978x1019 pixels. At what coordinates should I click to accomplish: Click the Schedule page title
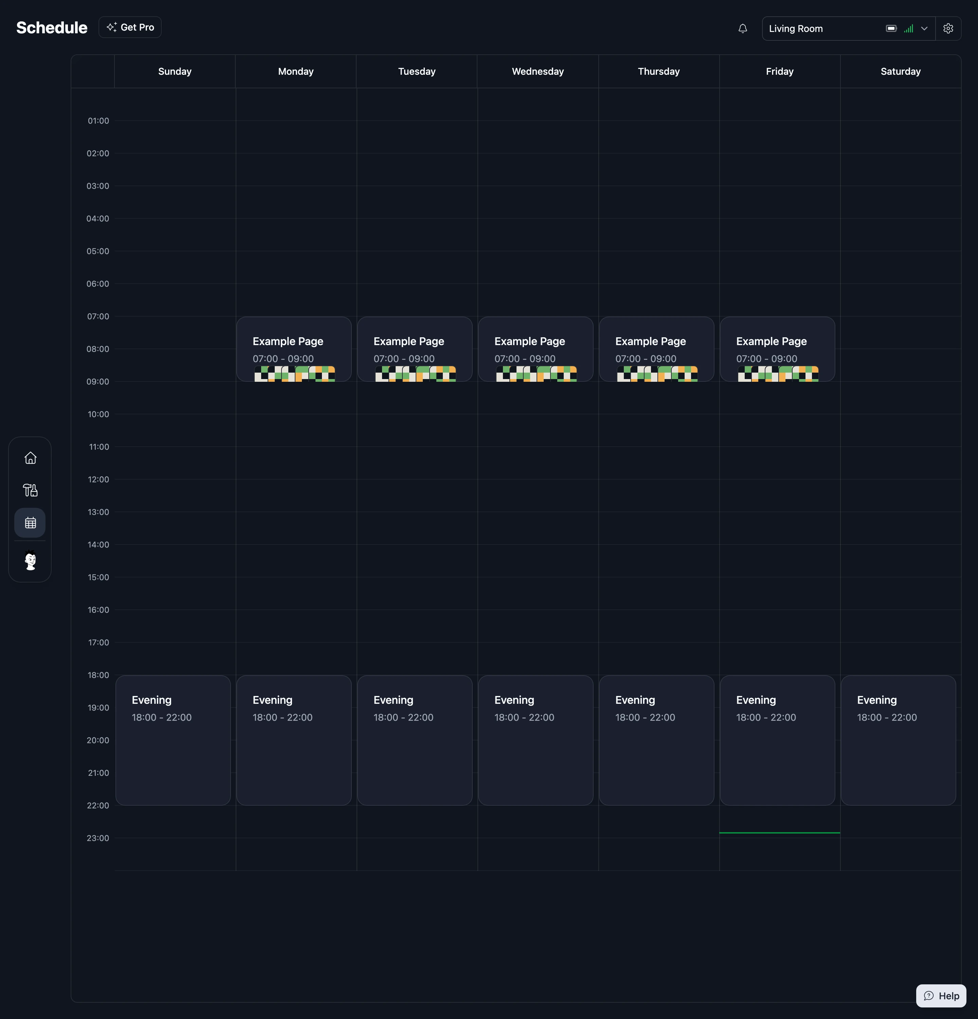51,28
